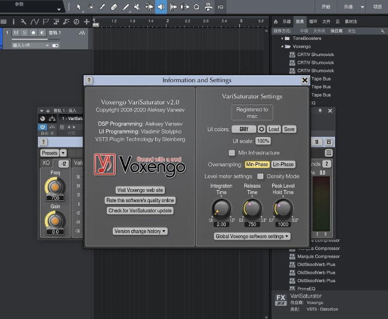Toggle the plugin power bypass button
This screenshot has width=388, height=319.
pos(42,127)
